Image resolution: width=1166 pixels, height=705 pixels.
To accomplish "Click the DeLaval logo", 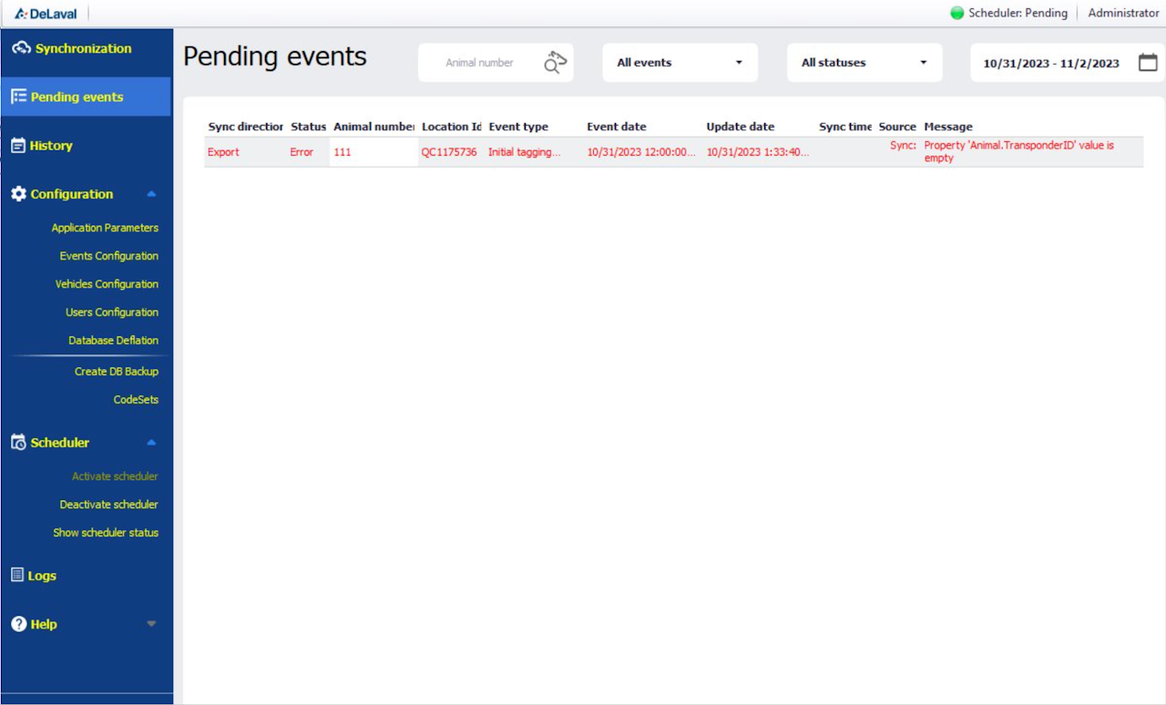I will 46,14.
